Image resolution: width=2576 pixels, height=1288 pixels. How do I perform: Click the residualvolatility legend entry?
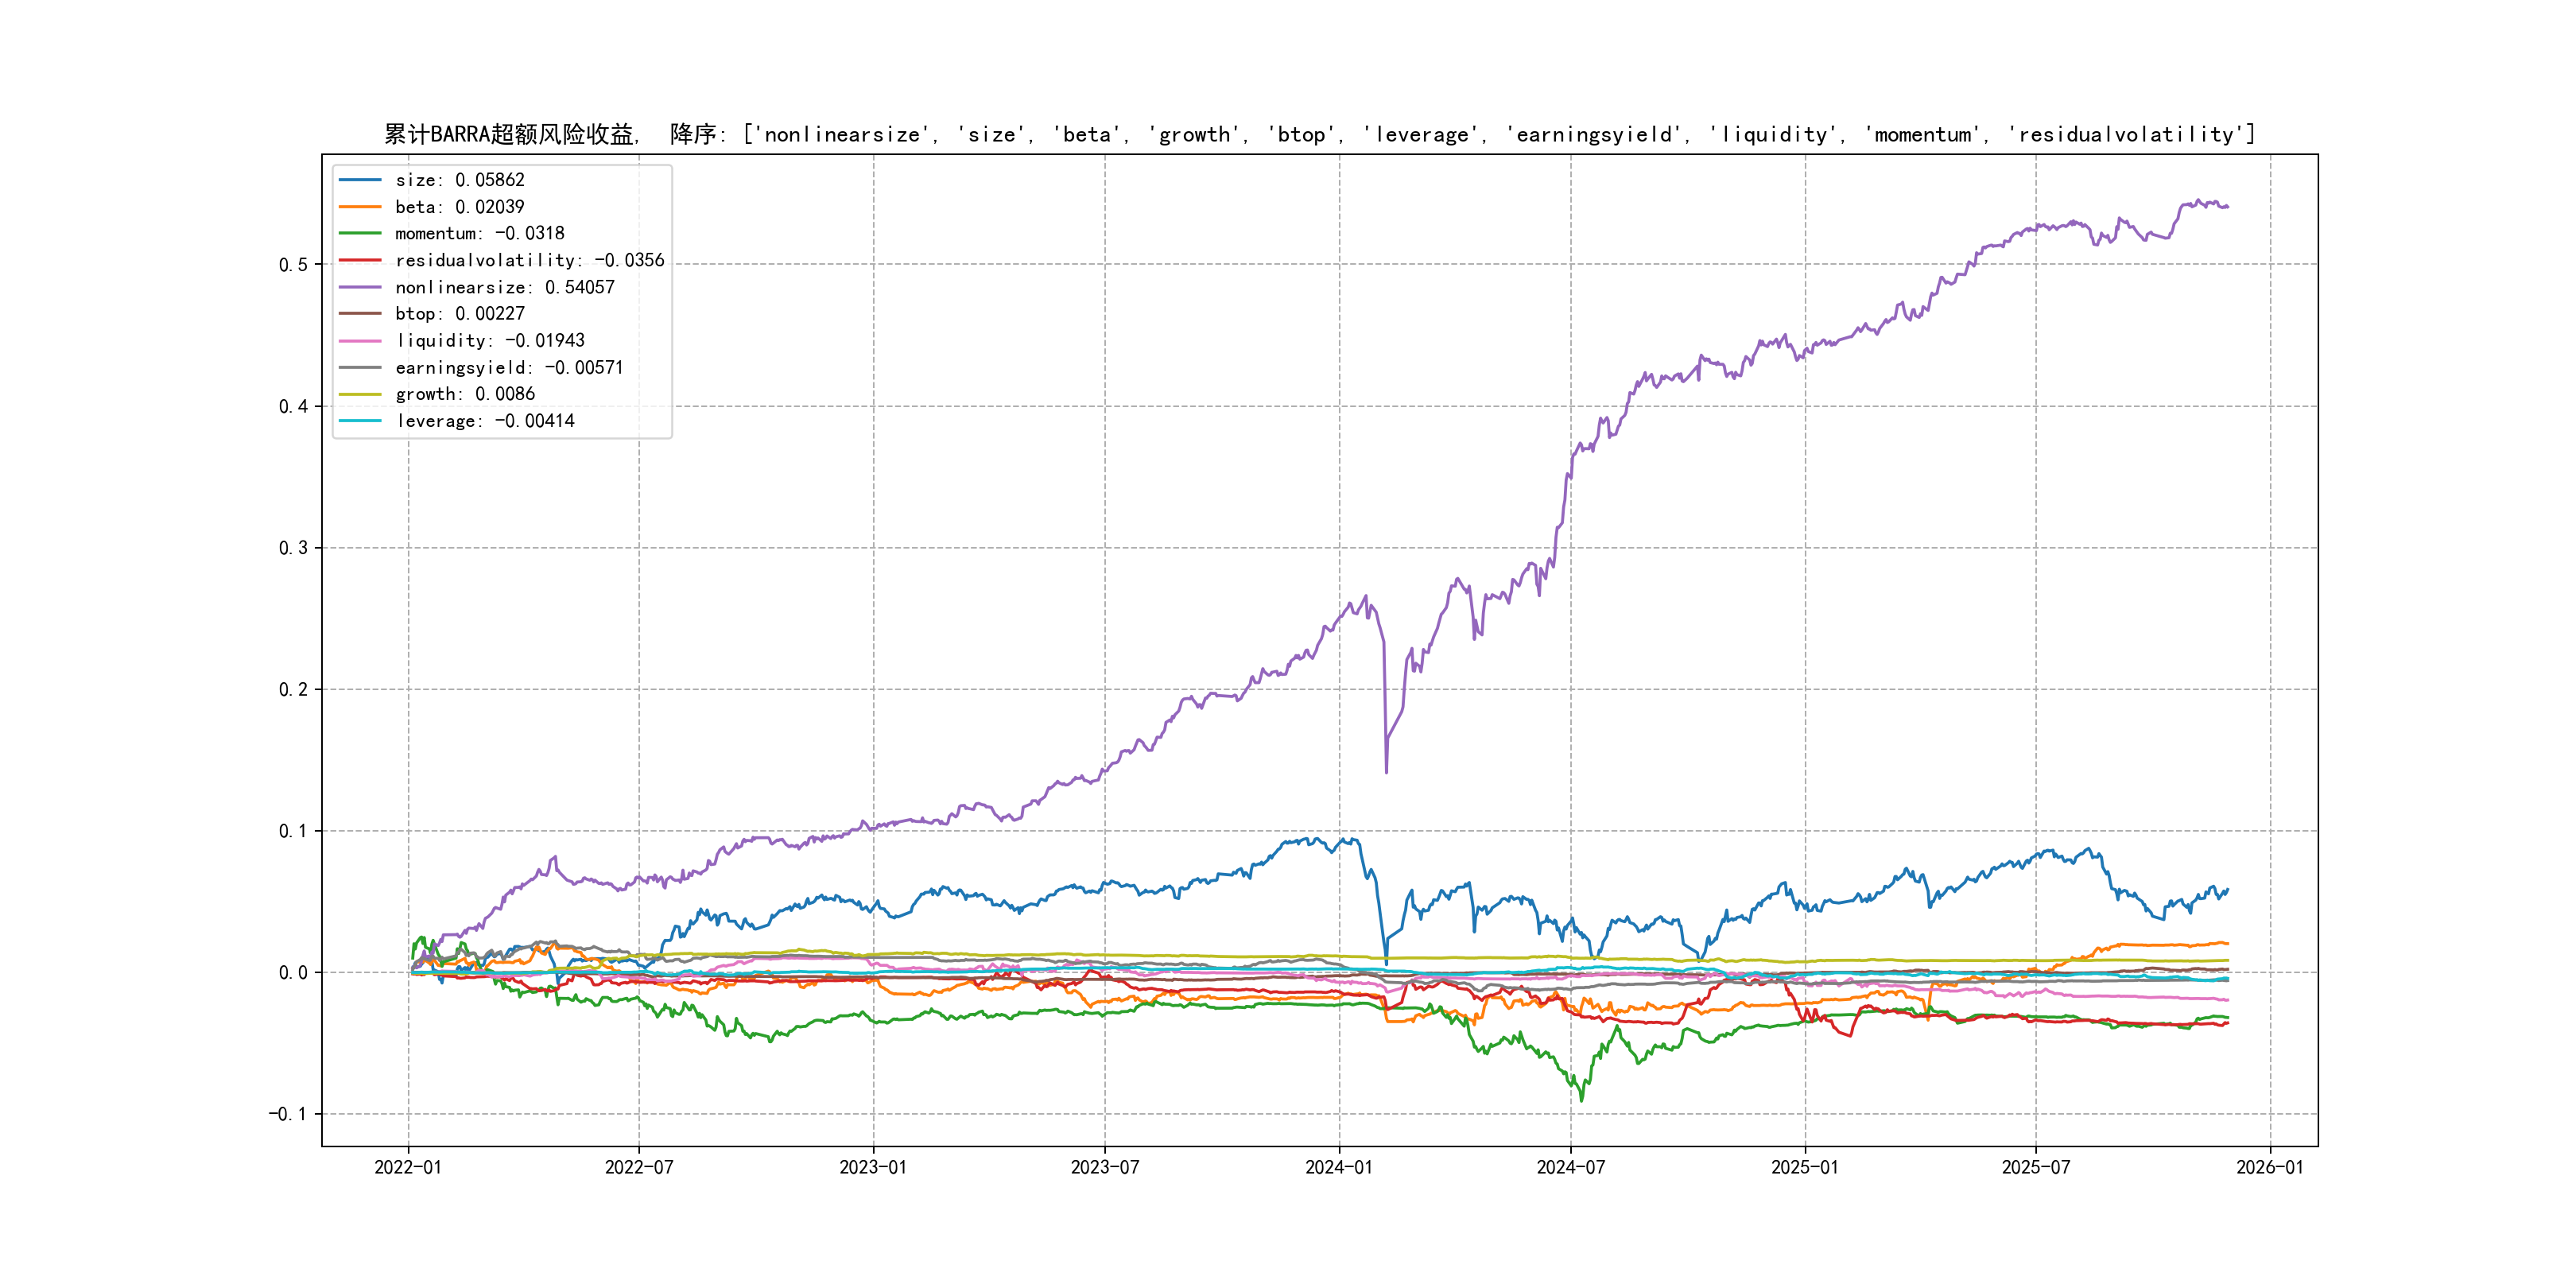[x=529, y=260]
